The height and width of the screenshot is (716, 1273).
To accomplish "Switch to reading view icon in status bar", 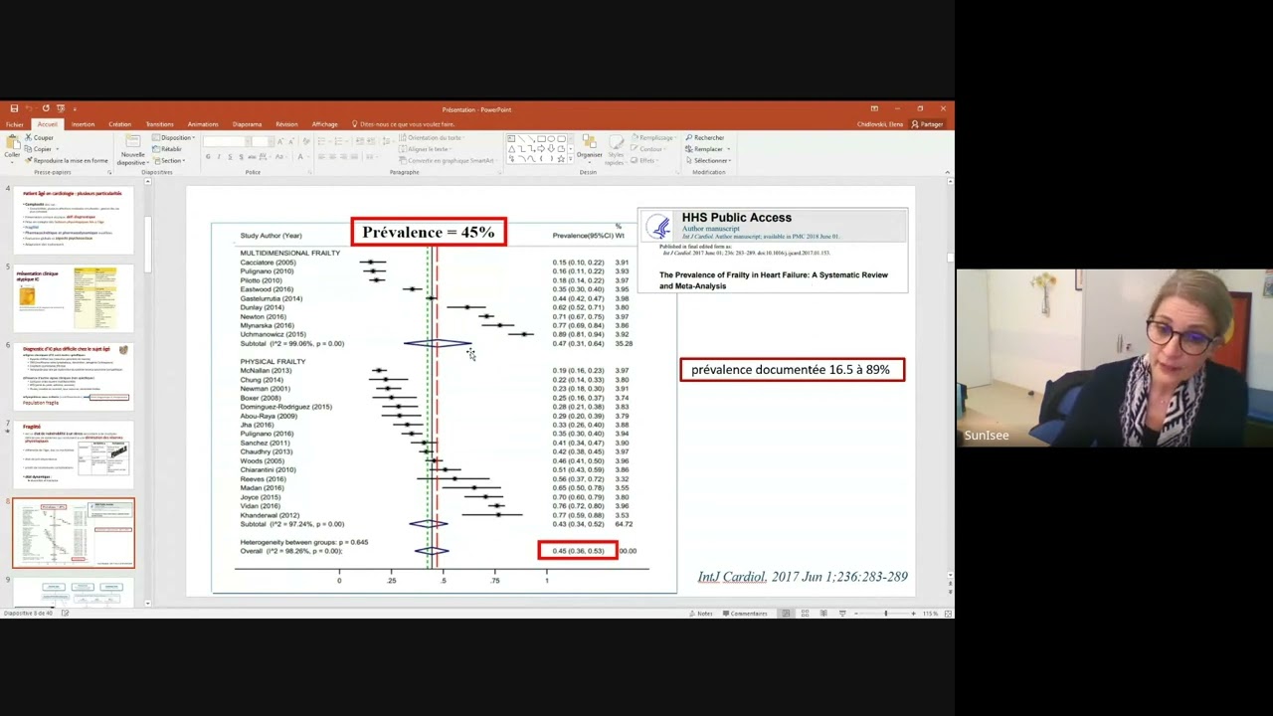I will pyautogui.click(x=823, y=614).
